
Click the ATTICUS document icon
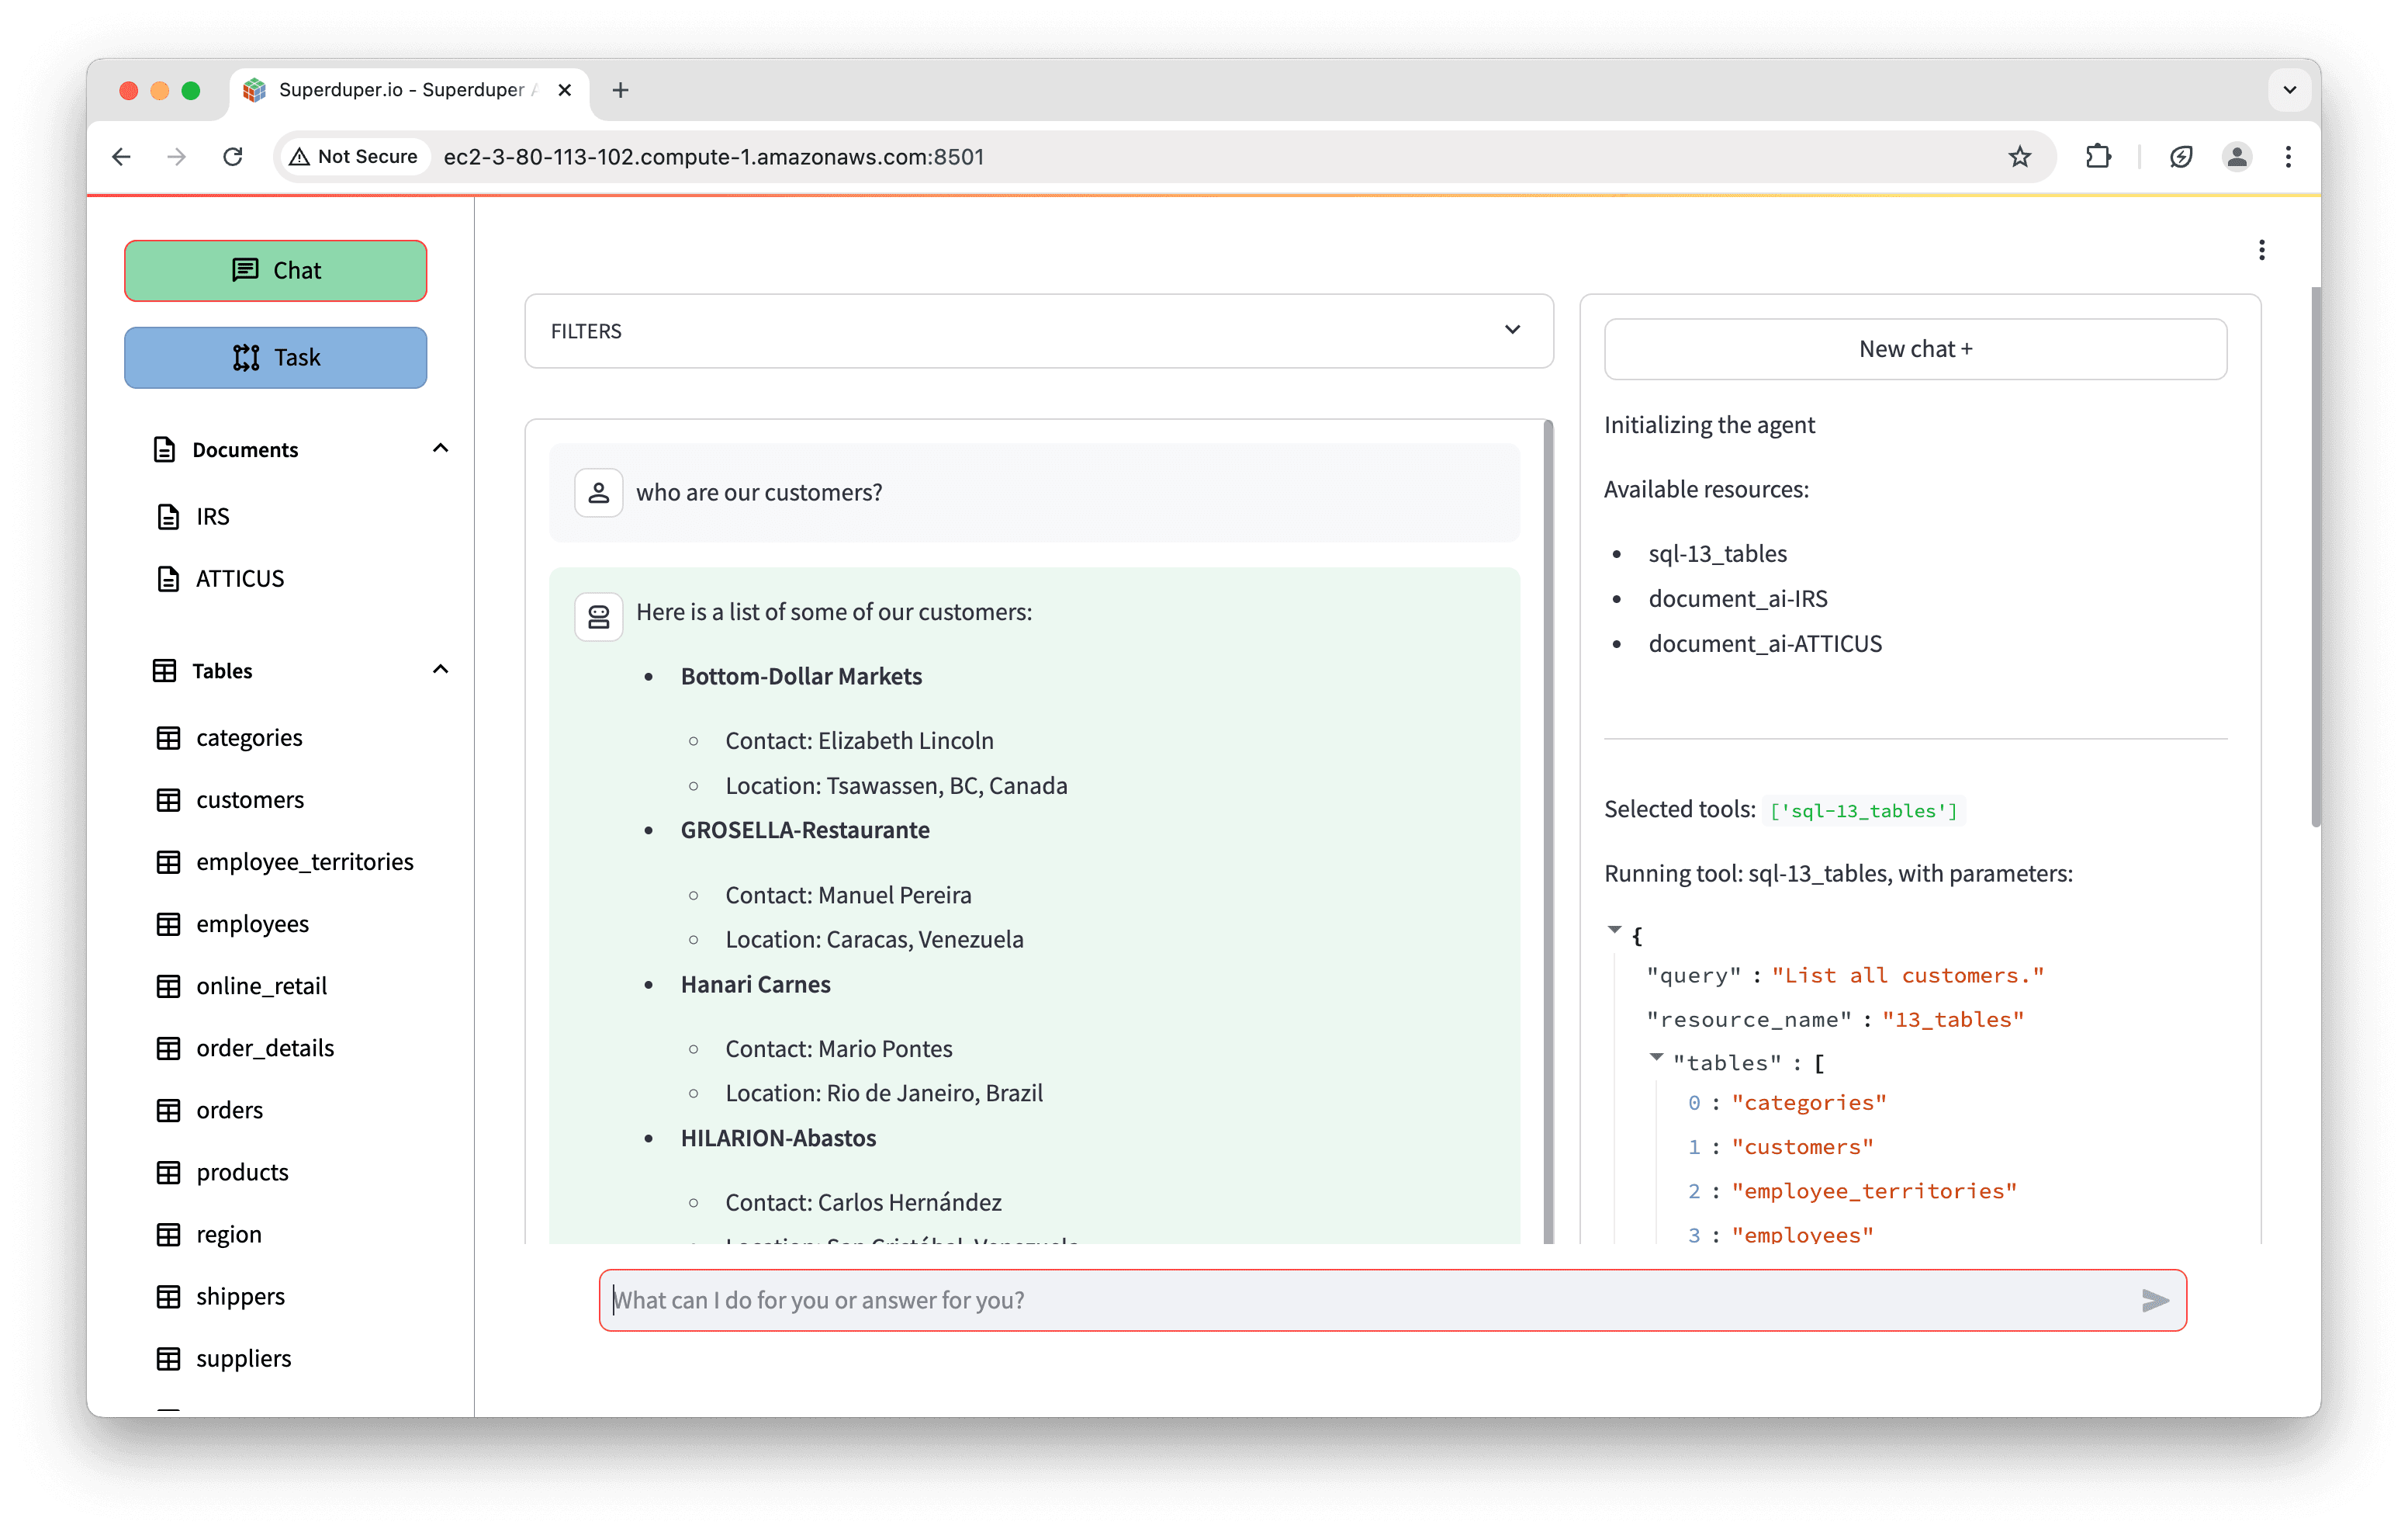(x=168, y=577)
